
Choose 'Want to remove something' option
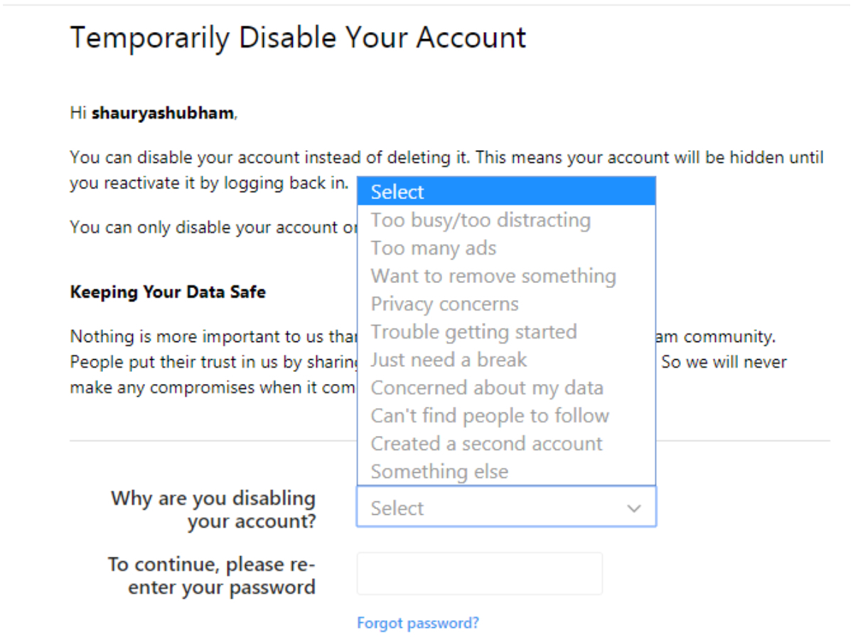pos(506,276)
